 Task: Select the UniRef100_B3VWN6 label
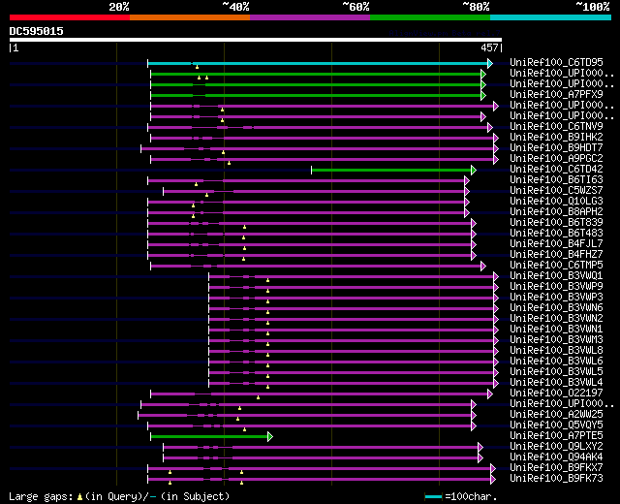point(556,308)
